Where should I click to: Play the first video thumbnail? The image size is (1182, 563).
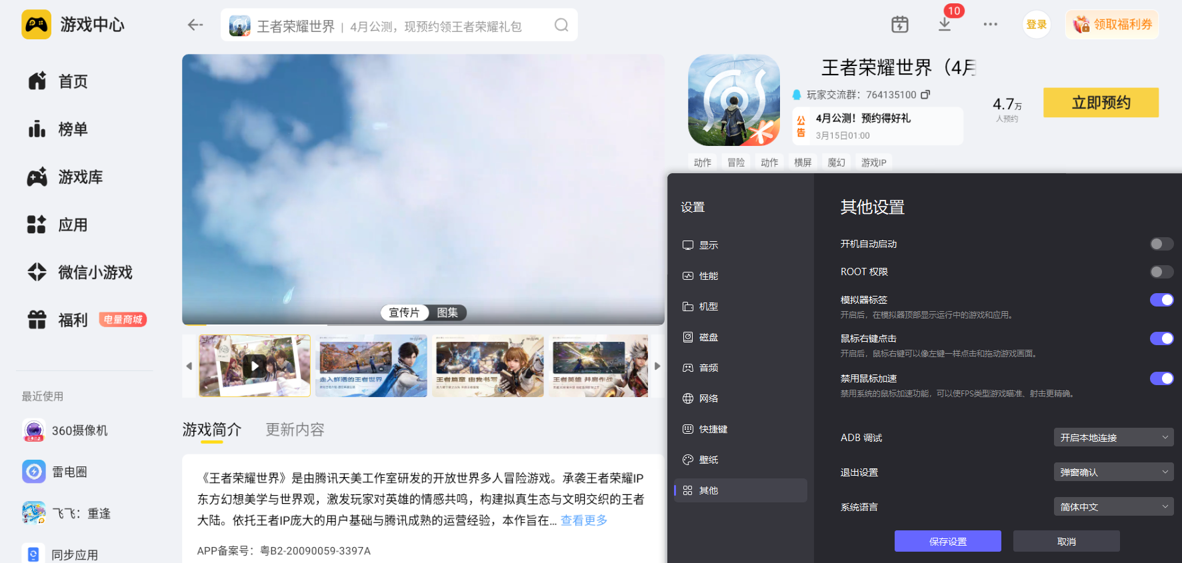point(255,366)
